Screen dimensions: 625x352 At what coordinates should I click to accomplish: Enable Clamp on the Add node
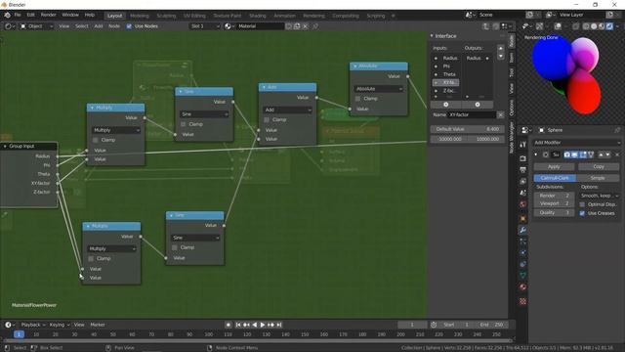point(267,119)
